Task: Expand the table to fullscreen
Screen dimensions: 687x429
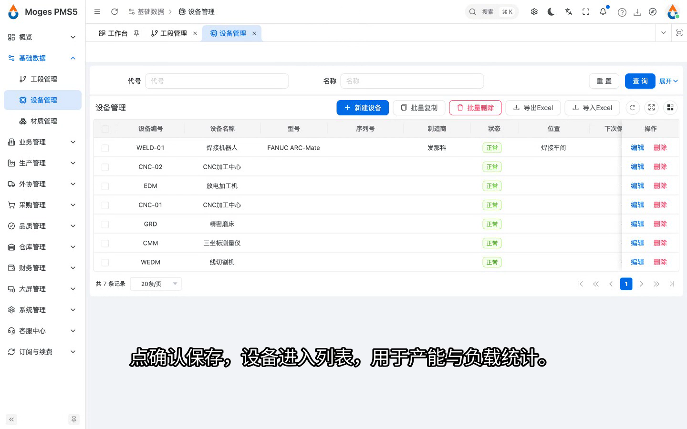Action: click(x=652, y=108)
